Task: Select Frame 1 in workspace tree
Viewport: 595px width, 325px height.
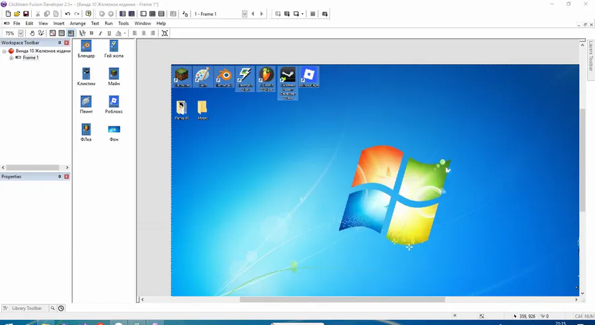Action: [30, 57]
